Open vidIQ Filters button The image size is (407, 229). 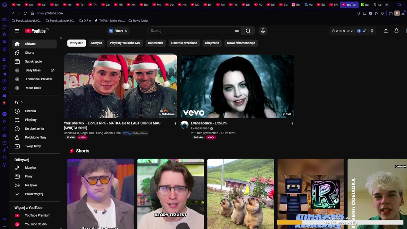pyautogui.click(x=118, y=31)
